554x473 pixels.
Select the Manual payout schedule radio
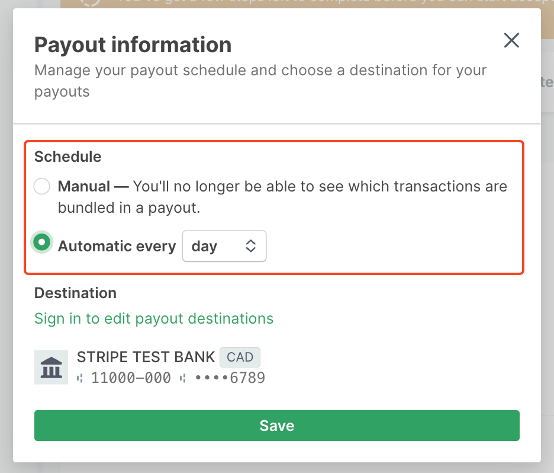(42, 187)
